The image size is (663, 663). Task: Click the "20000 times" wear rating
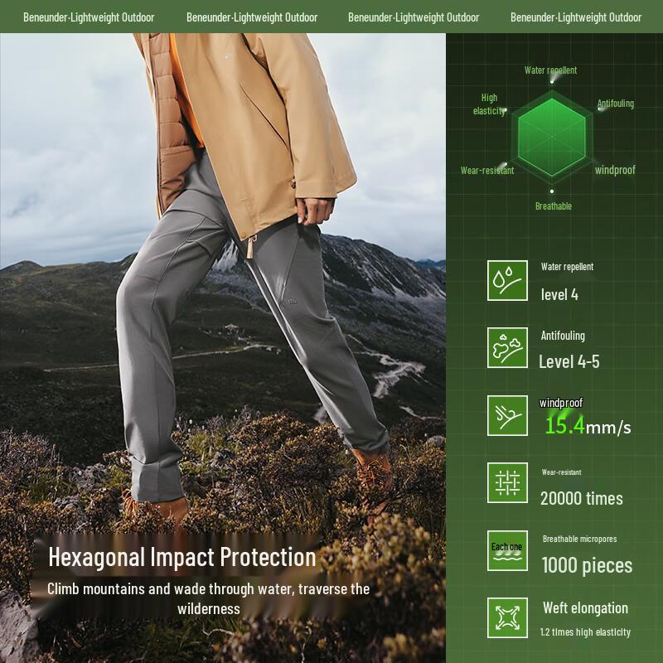pos(581,498)
